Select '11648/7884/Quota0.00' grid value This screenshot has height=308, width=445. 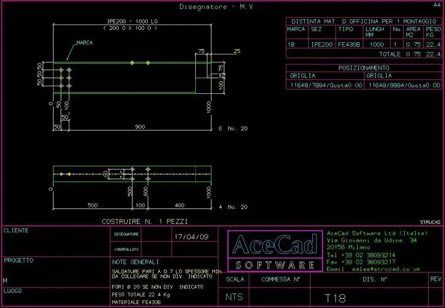[x=326, y=85]
